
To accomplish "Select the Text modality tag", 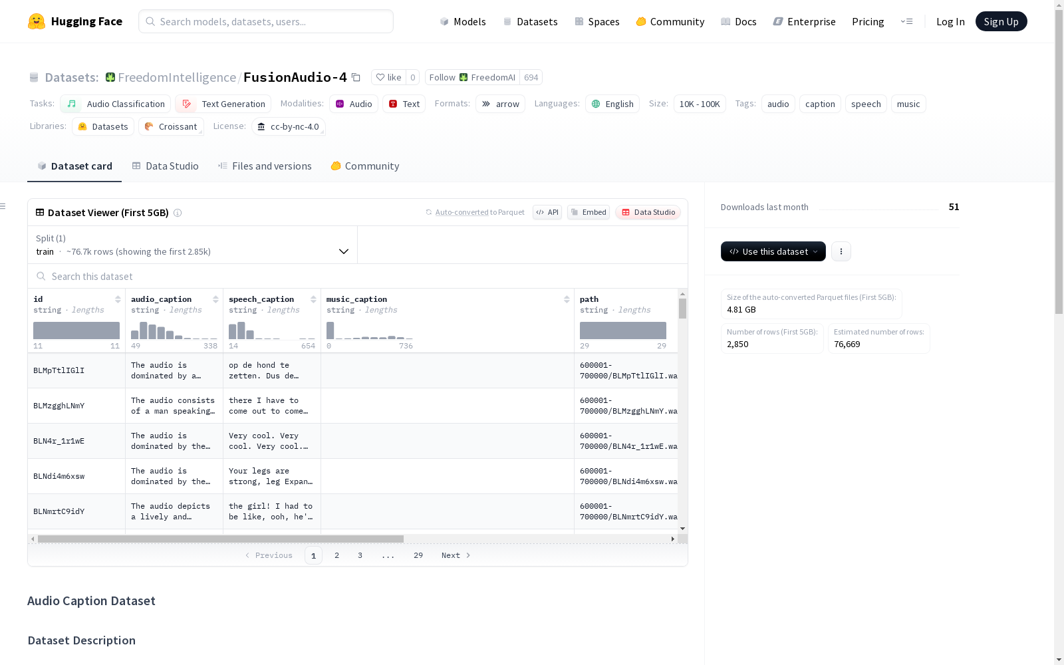I will point(404,104).
